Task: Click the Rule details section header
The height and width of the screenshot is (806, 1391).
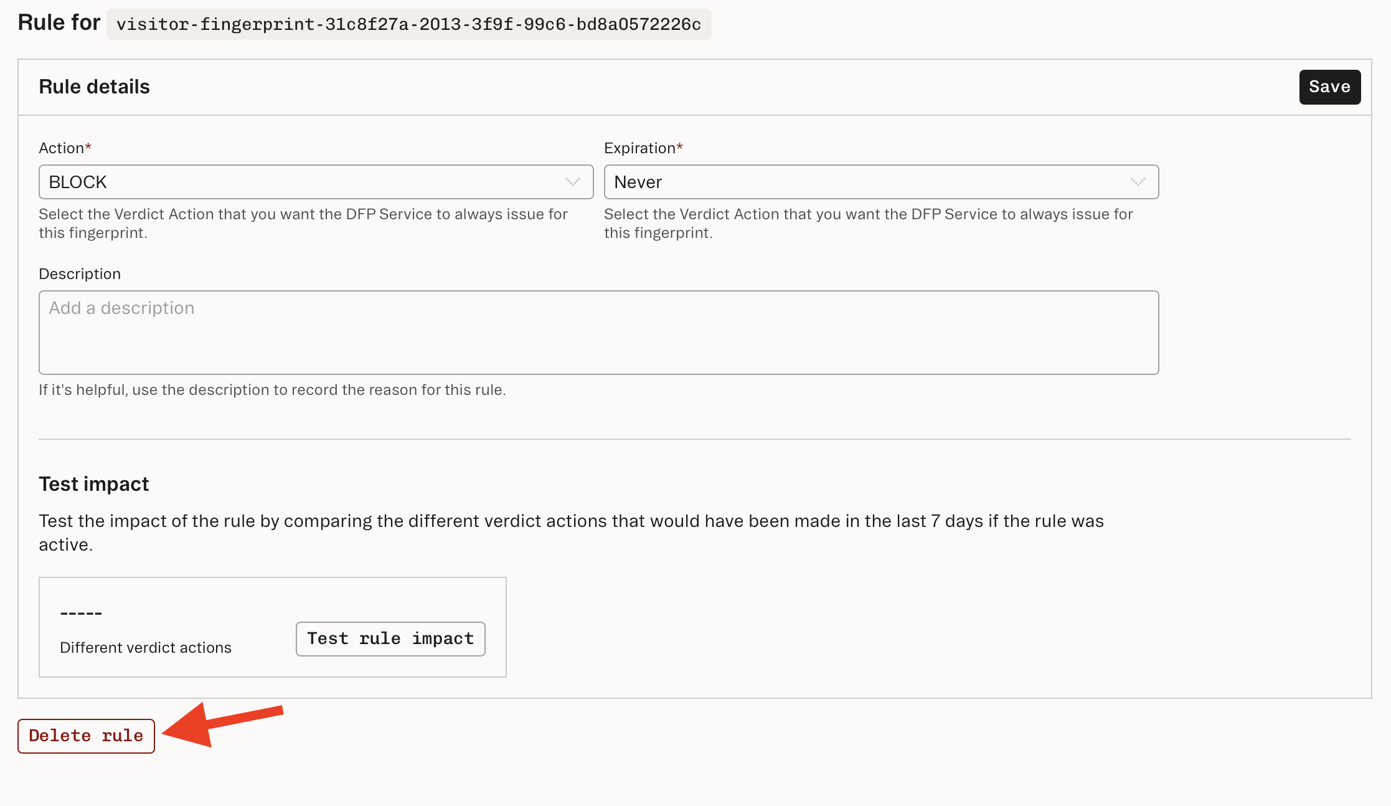Action: (95, 87)
